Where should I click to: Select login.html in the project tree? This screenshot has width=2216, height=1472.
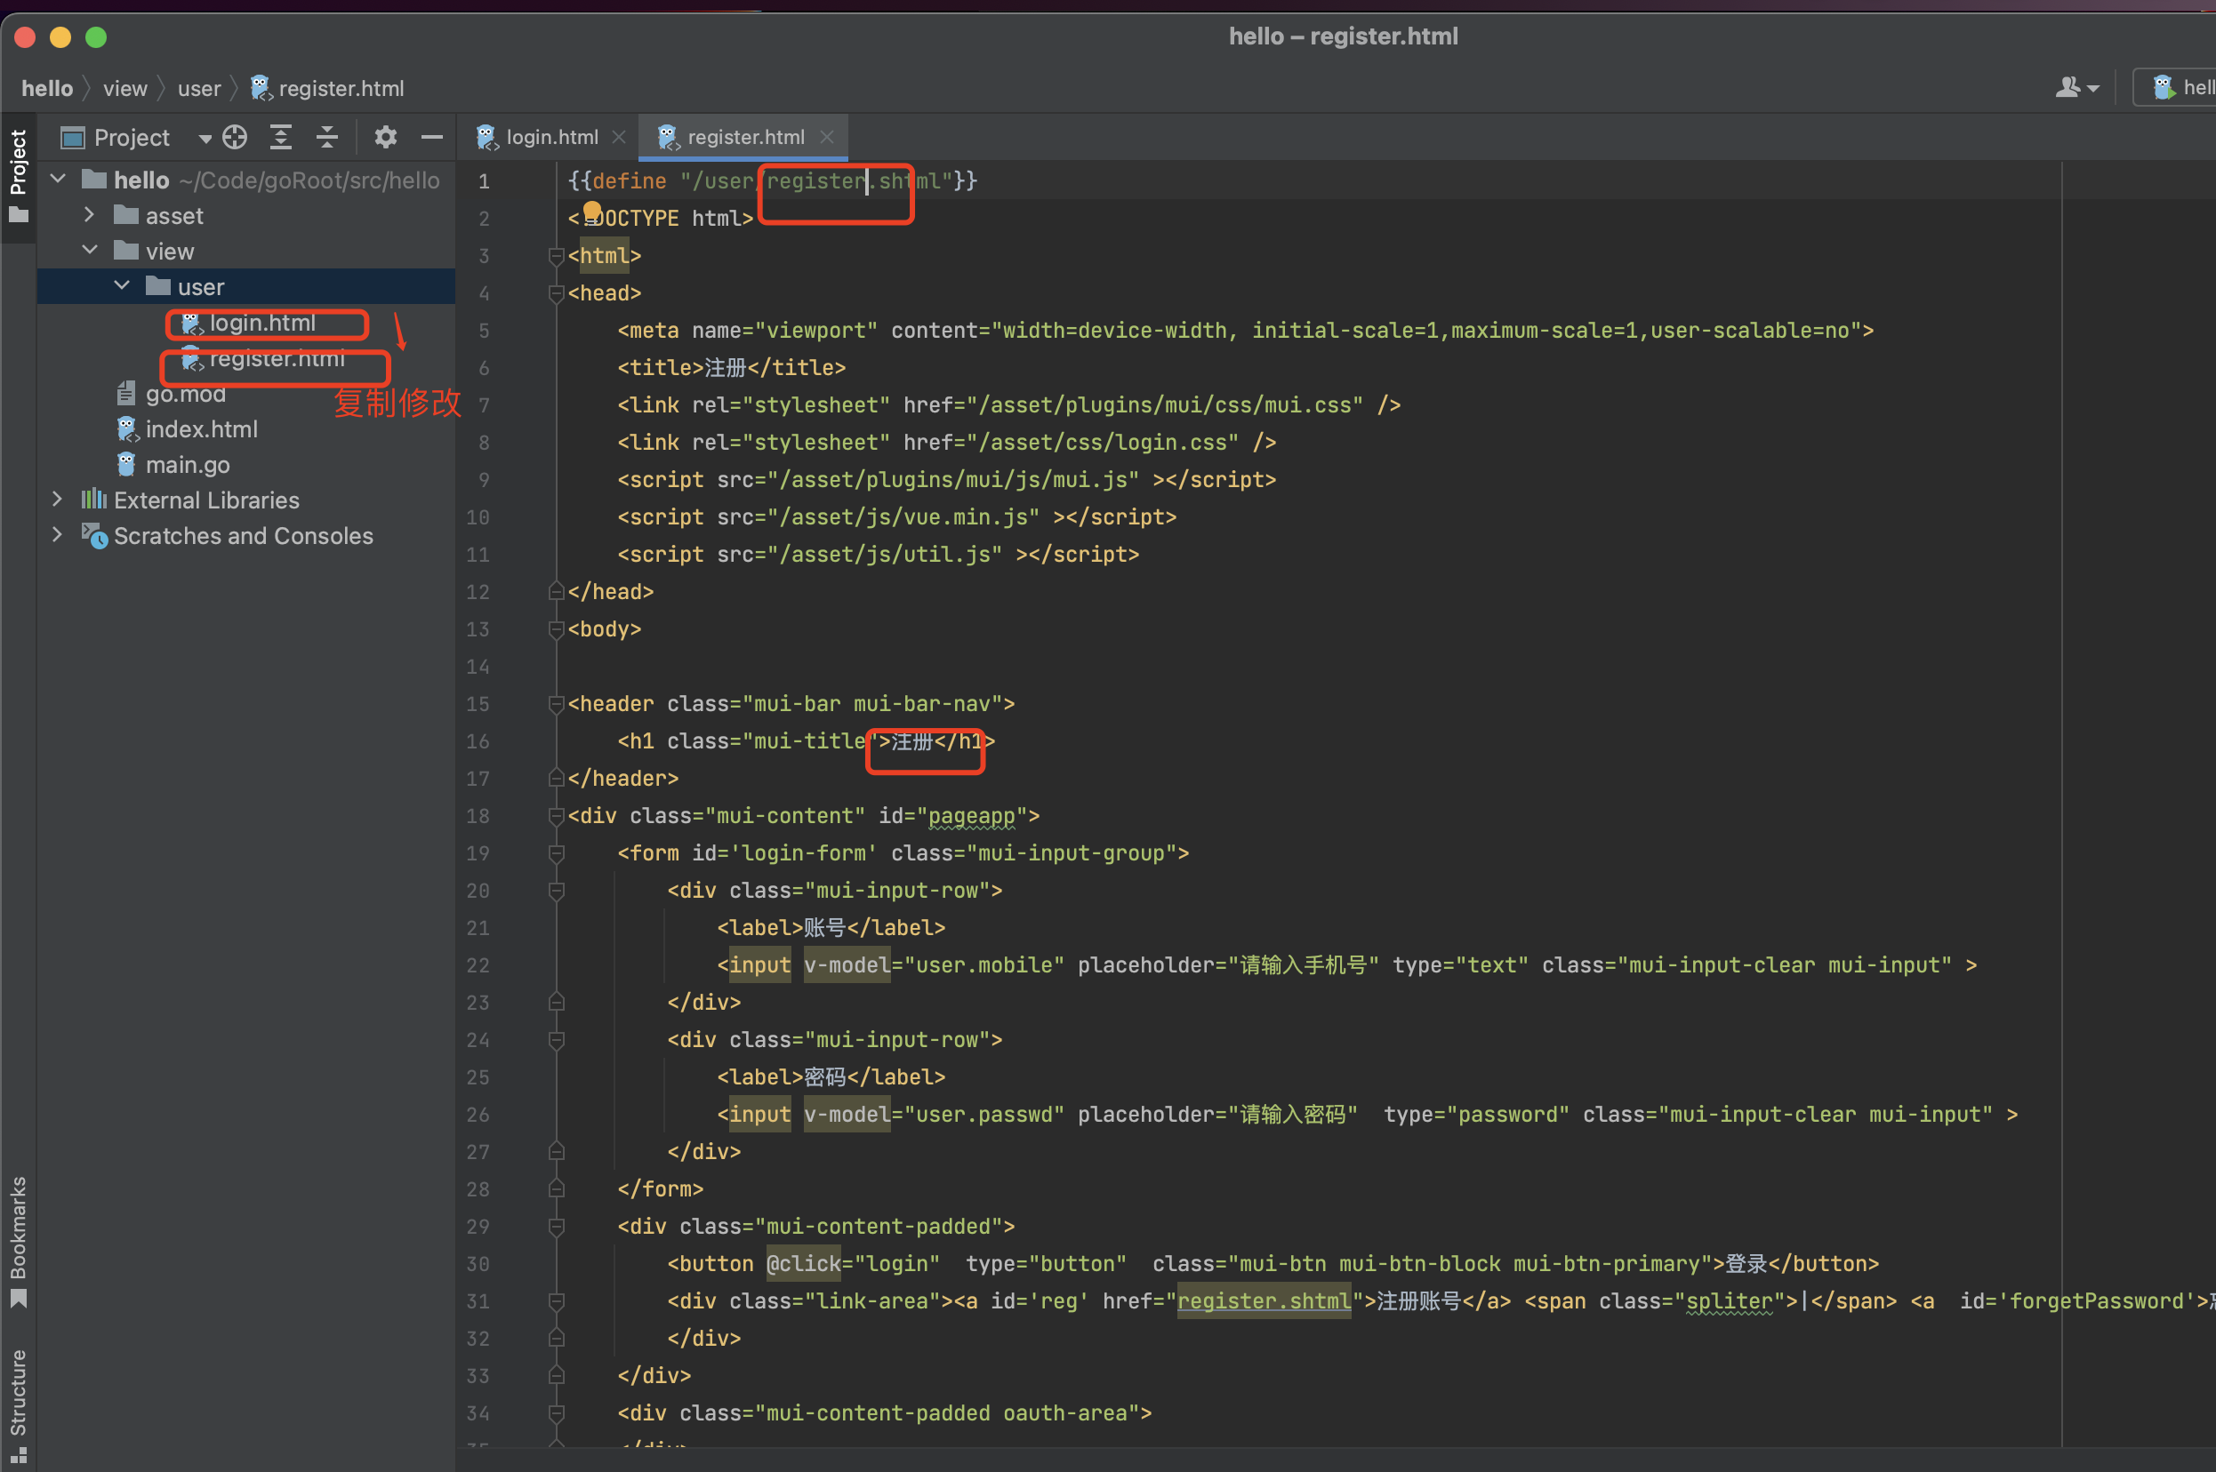click(x=262, y=323)
